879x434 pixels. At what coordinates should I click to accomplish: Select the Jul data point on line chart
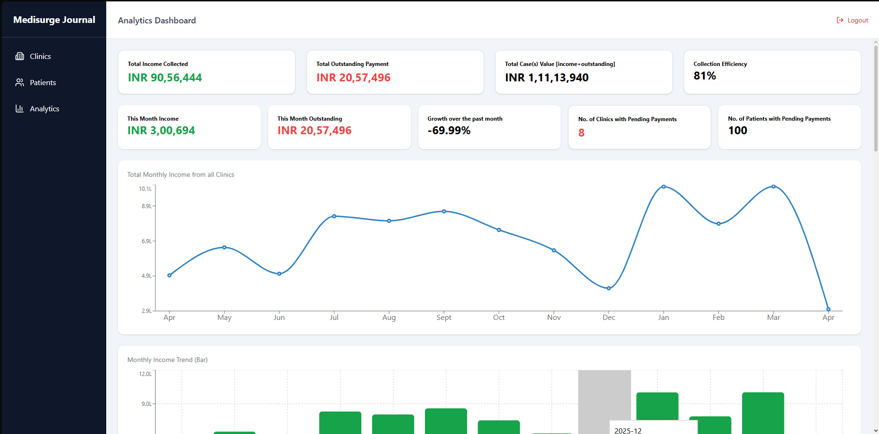tap(334, 216)
